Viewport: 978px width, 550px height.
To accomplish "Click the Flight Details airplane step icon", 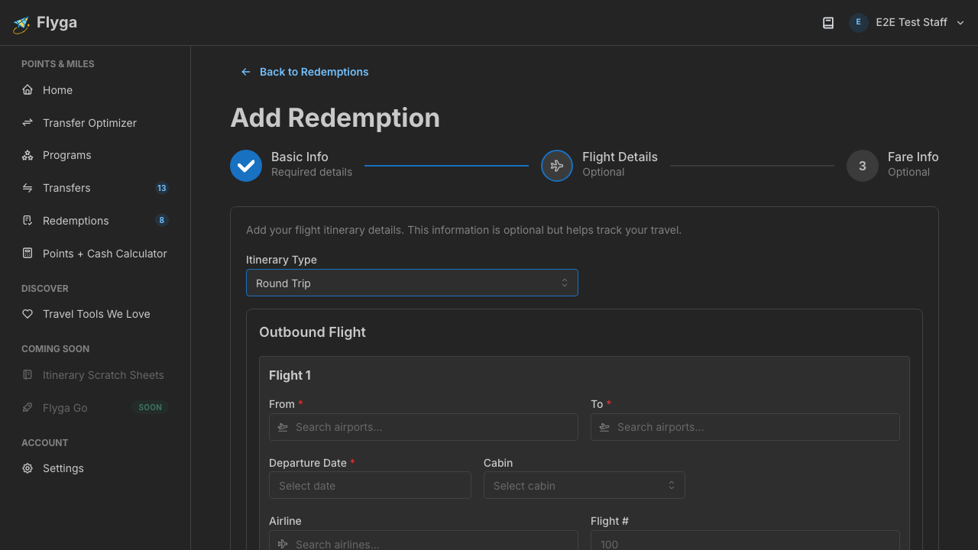I will pyautogui.click(x=557, y=165).
